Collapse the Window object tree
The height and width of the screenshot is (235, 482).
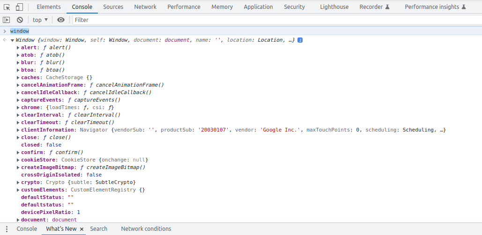pyautogui.click(x=12, y=40)
